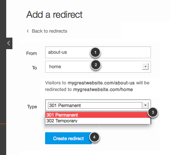Click numbered marker 3 near the Type dropdown

pyautogui.click(x=153, y=112)
